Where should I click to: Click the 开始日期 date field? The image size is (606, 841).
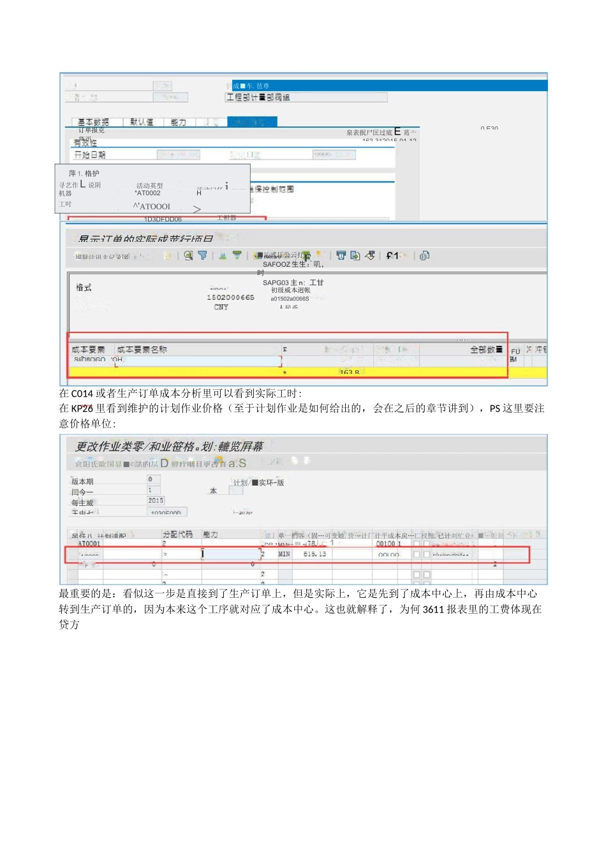(179, 154)
